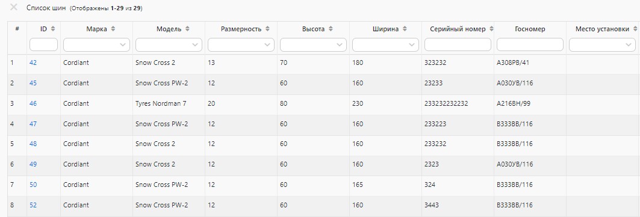Expand the Высота filter dropdown
640x217 pixels.
(x=313, y=45)
